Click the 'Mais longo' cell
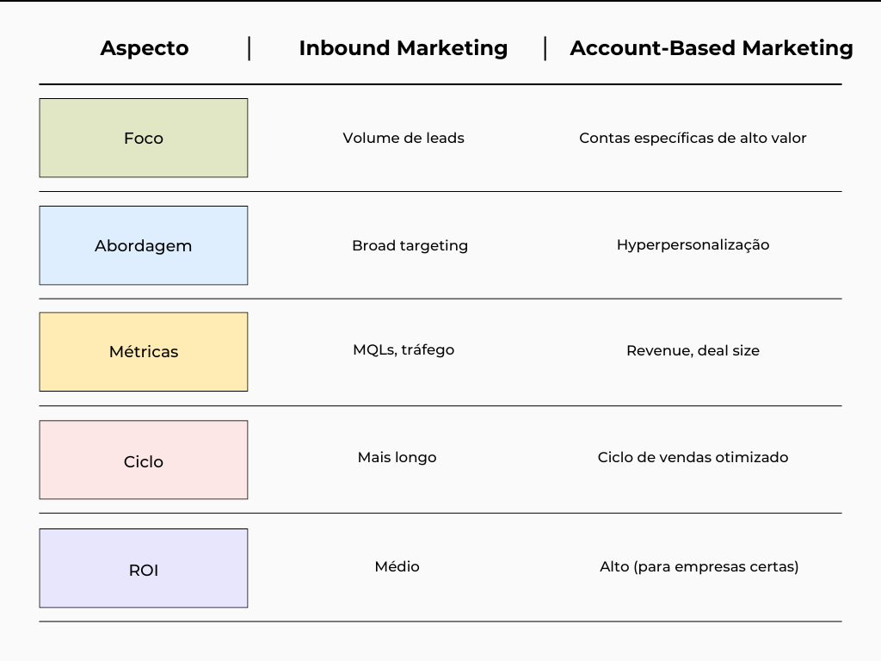This screenshot has height=661, width=881. coord(397,458)
